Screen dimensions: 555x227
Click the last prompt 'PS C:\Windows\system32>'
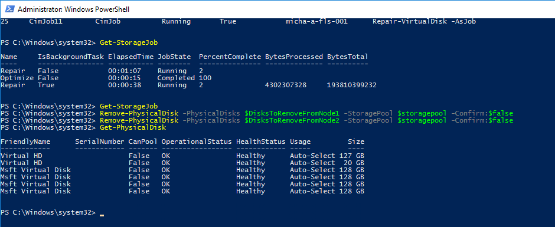(48, 212)
